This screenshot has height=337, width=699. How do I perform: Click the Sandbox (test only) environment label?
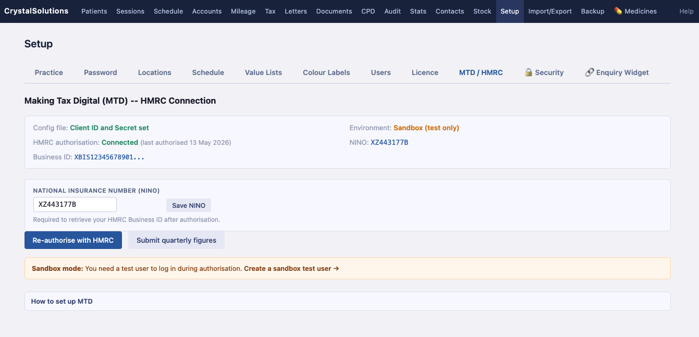(x=426, y=128)
